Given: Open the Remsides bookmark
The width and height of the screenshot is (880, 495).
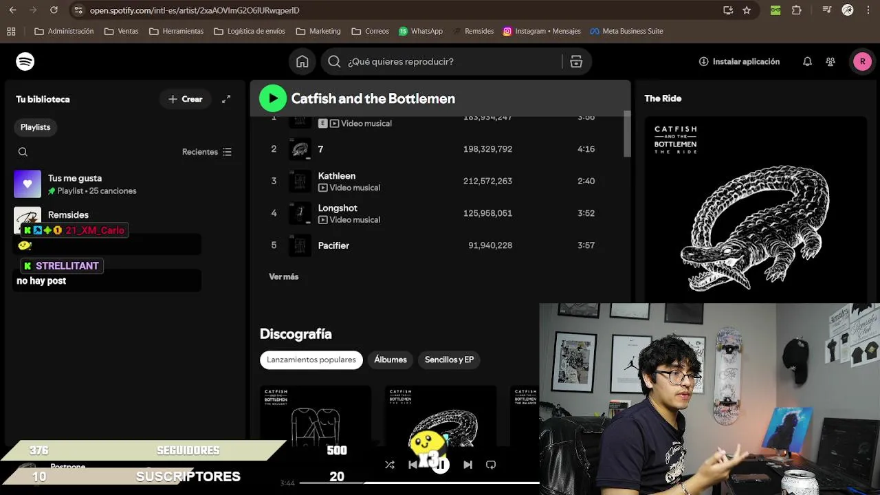Looking at the screenshot, I should [x=473, y=31].
